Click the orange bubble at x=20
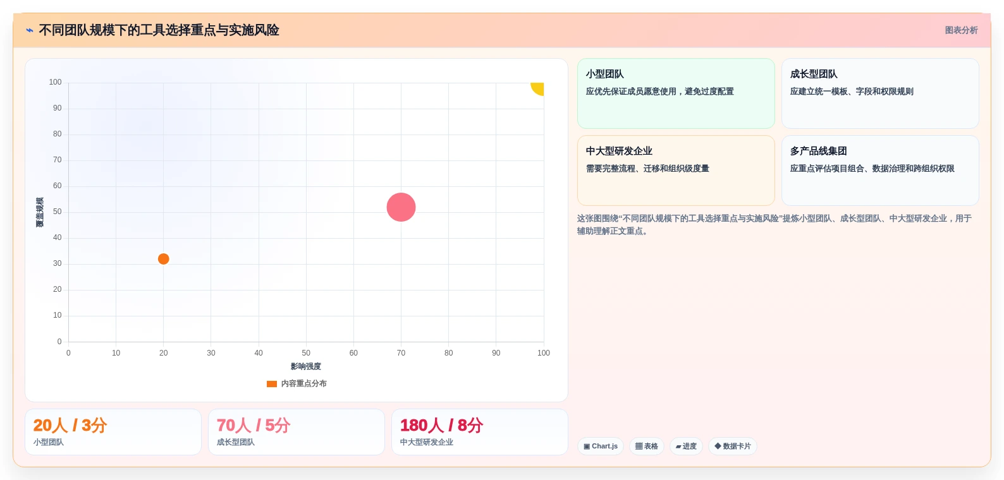 [163, 259]
